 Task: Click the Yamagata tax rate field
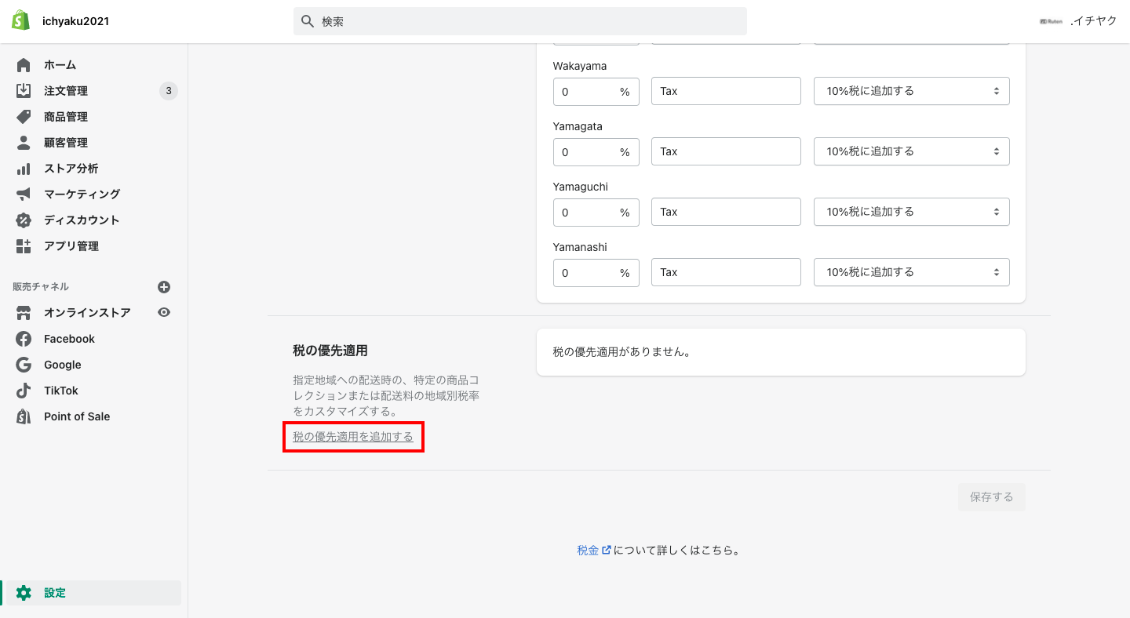tap(596, 151)
